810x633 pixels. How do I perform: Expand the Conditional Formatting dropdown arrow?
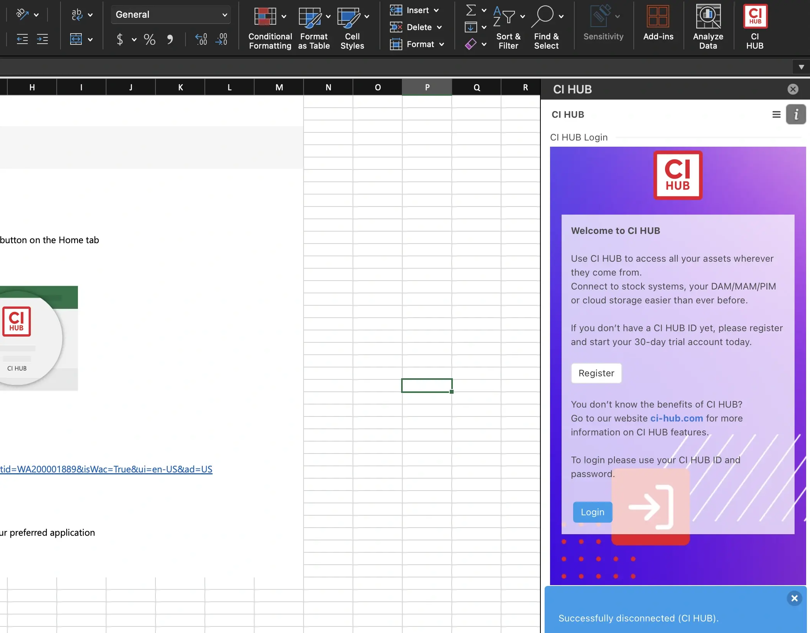point(284,17)
